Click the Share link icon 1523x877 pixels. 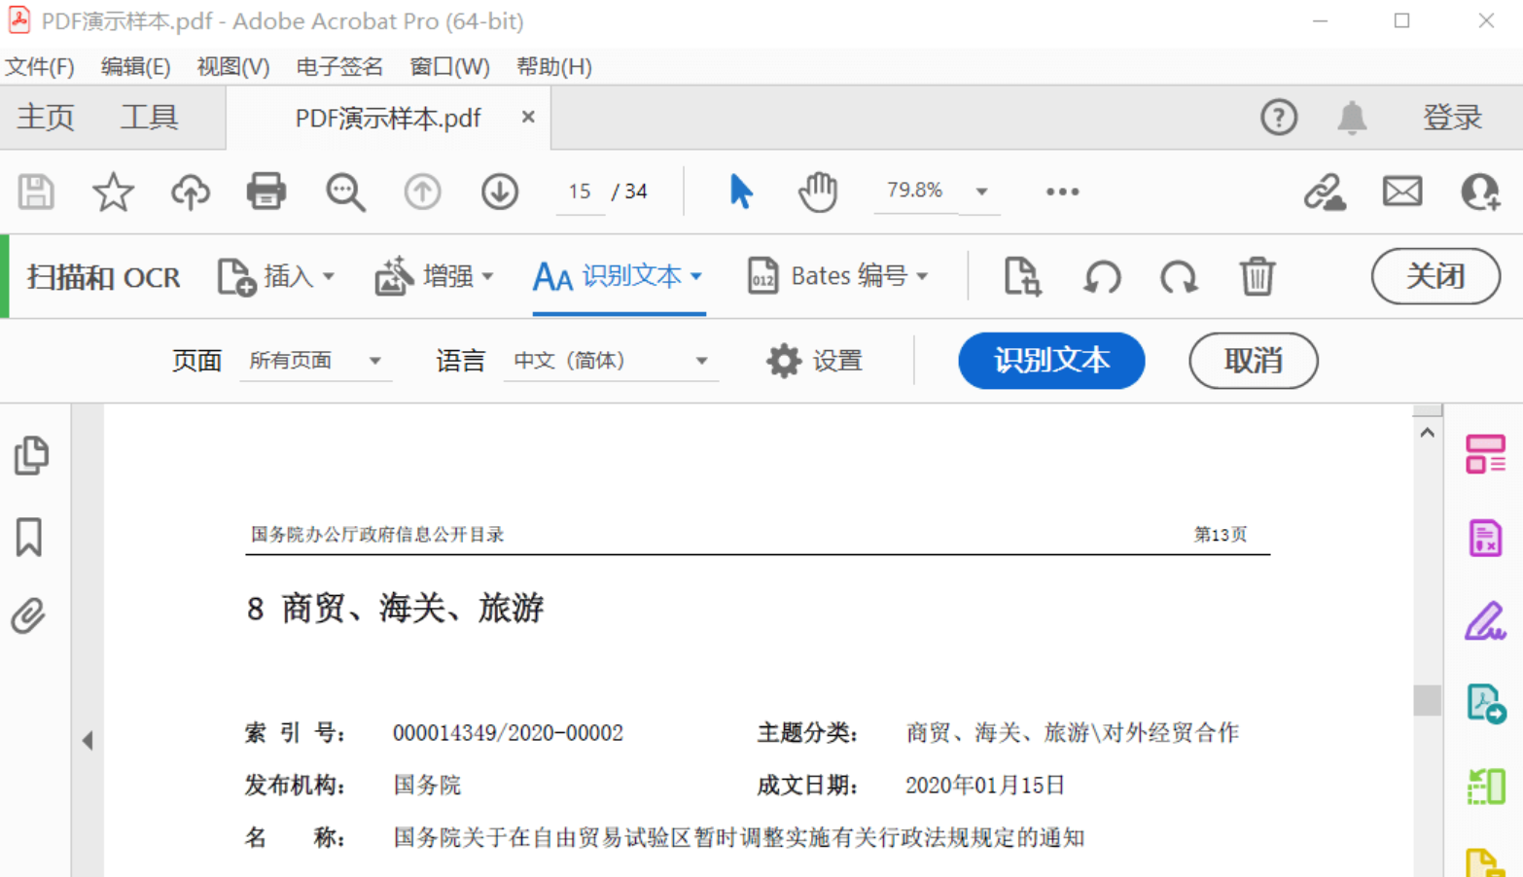point(1325,192)
